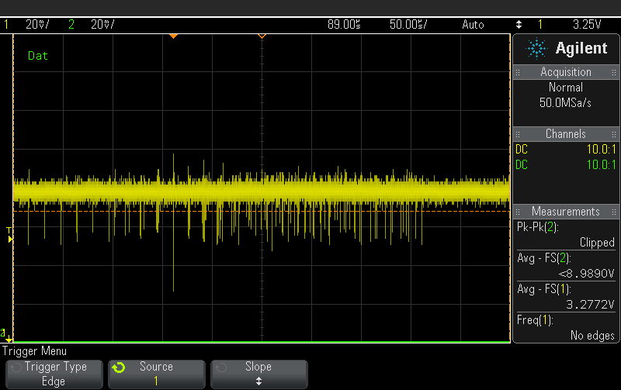The width and height of the screenshot is (621, 390).
Task: Click the grip dots left of Acquisition
Action: tap(518, 72)
